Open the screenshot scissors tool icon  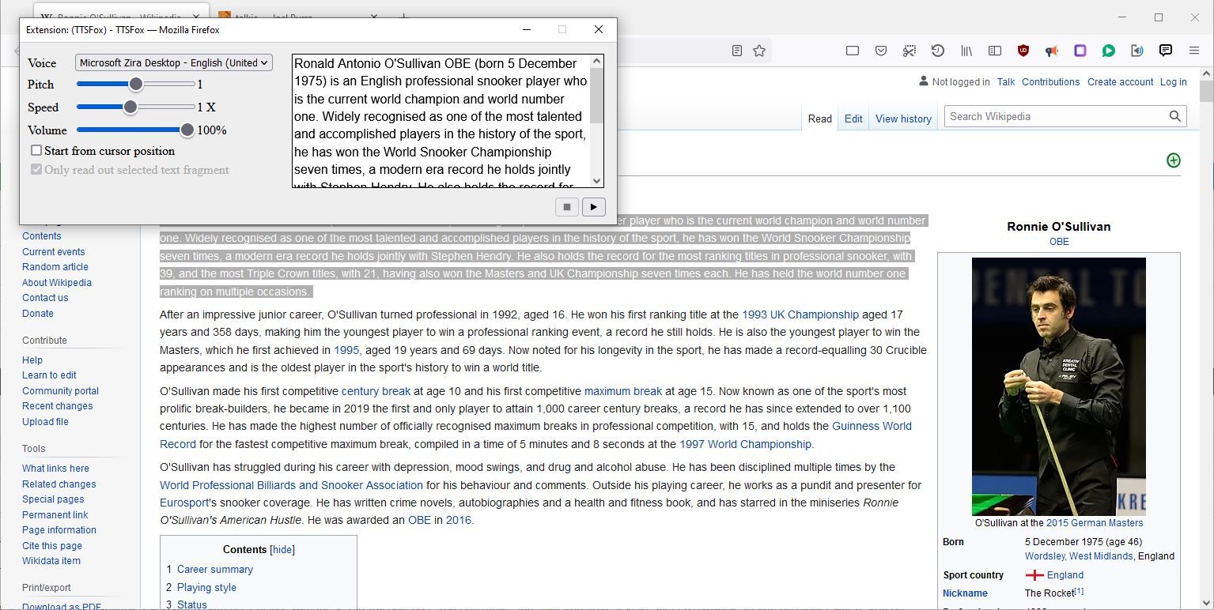(x=910, y=51)
